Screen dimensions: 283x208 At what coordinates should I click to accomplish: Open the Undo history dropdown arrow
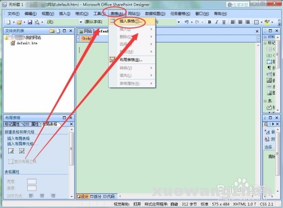click(192, 22)
